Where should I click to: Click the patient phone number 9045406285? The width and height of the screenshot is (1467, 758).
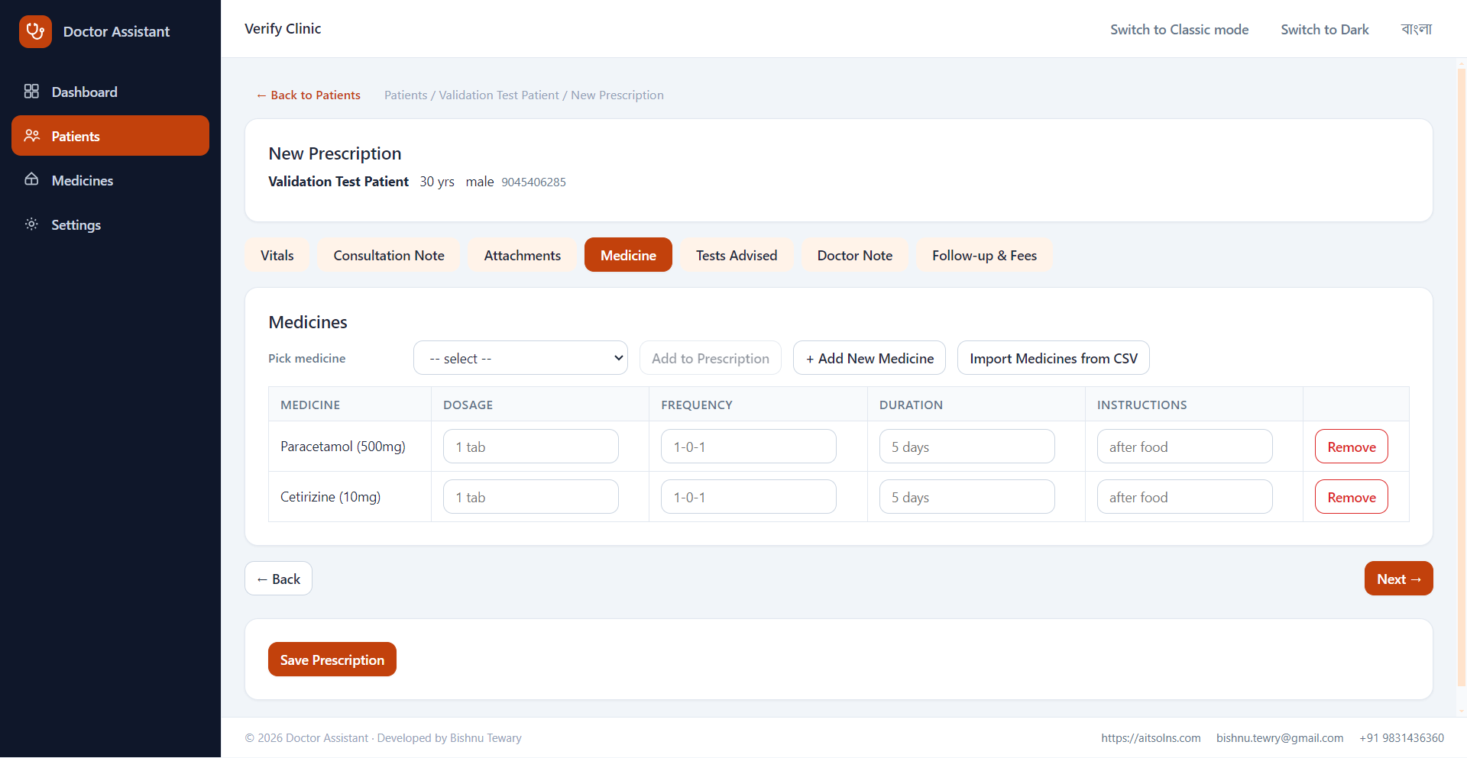(533, 182)
